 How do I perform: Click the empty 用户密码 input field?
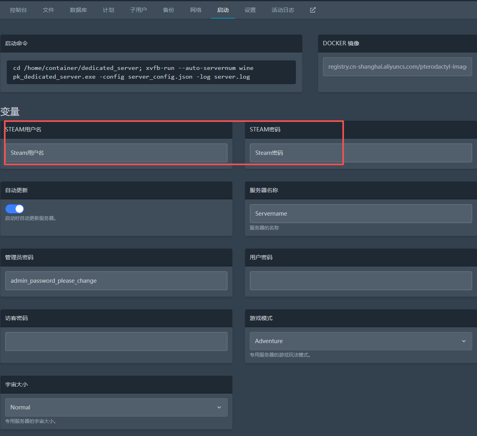[361, 281]
